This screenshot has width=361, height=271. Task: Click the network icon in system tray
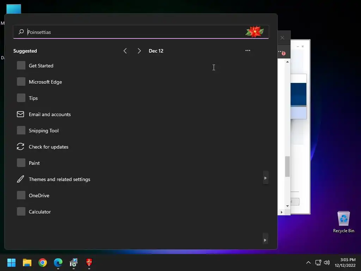(318, 263)
